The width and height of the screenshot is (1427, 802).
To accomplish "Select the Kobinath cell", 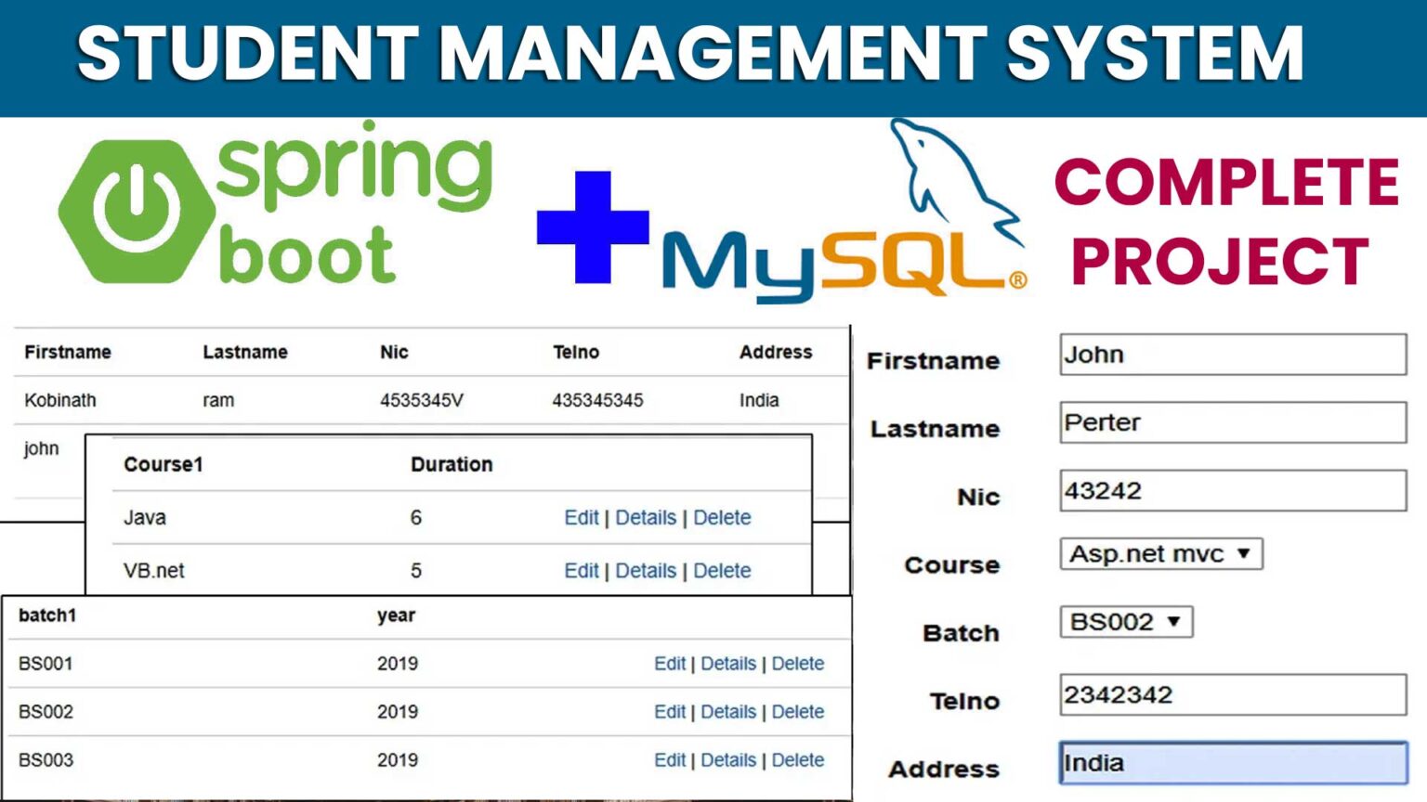I will [x=60, y=401].
